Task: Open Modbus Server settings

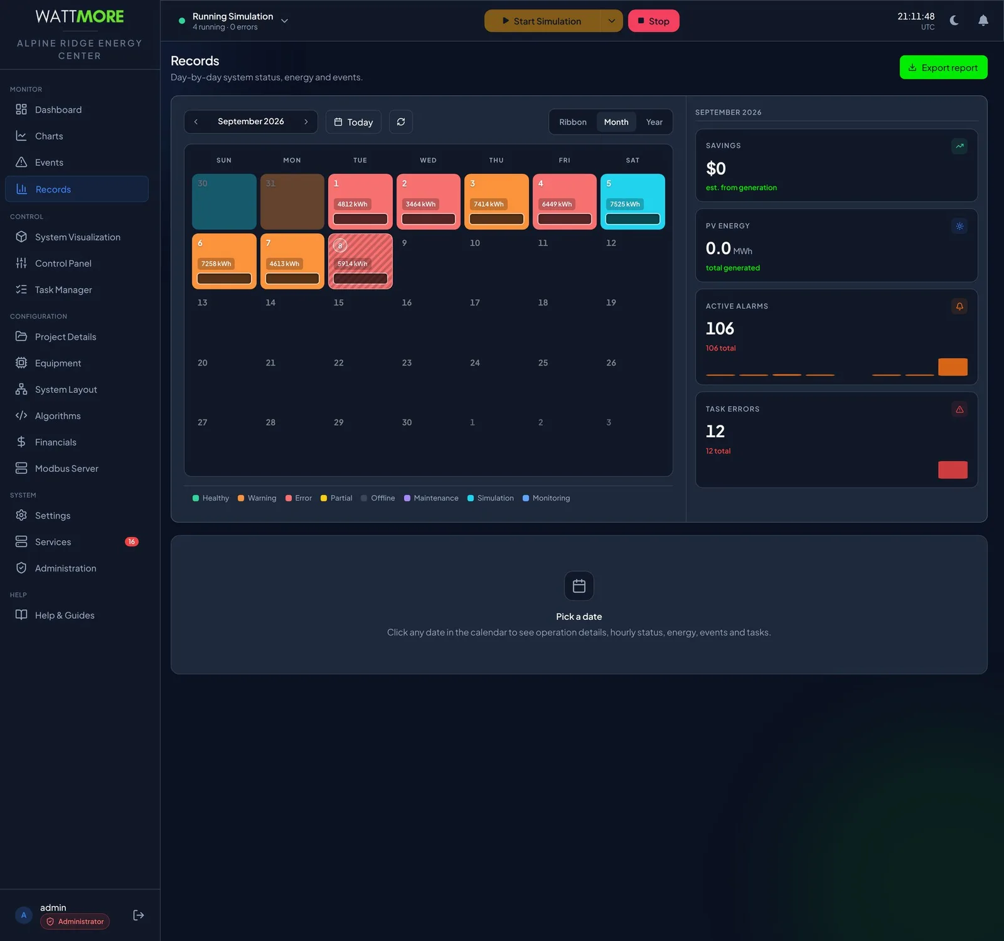Action: [x=77, y=469]
